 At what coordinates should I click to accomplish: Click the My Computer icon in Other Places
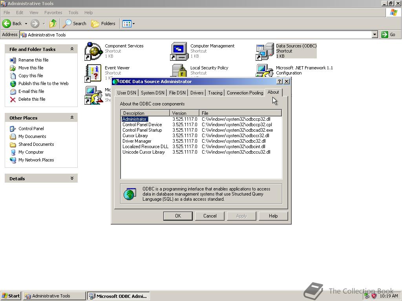point(13,152)
